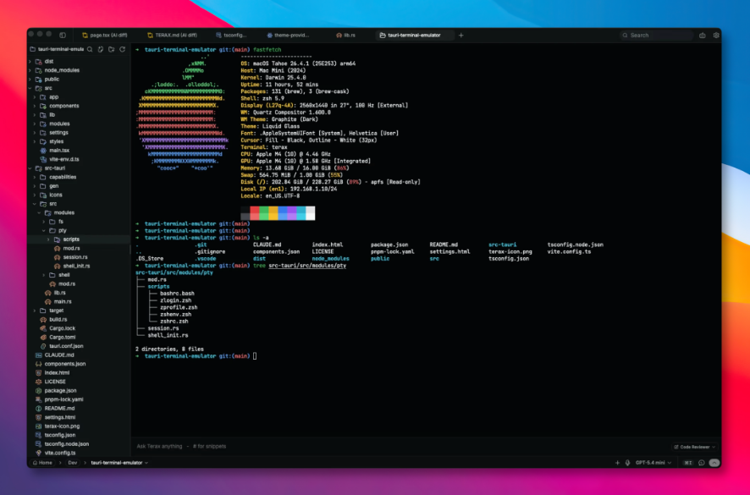Click the white color block in fastfetch palette
750x495 pixels.
coord(311,213)
